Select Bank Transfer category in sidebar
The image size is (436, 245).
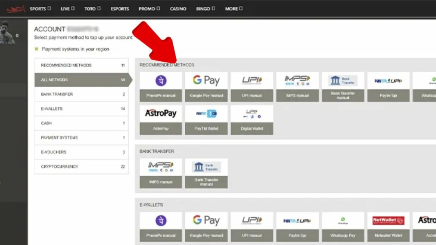tap(81, 94)
